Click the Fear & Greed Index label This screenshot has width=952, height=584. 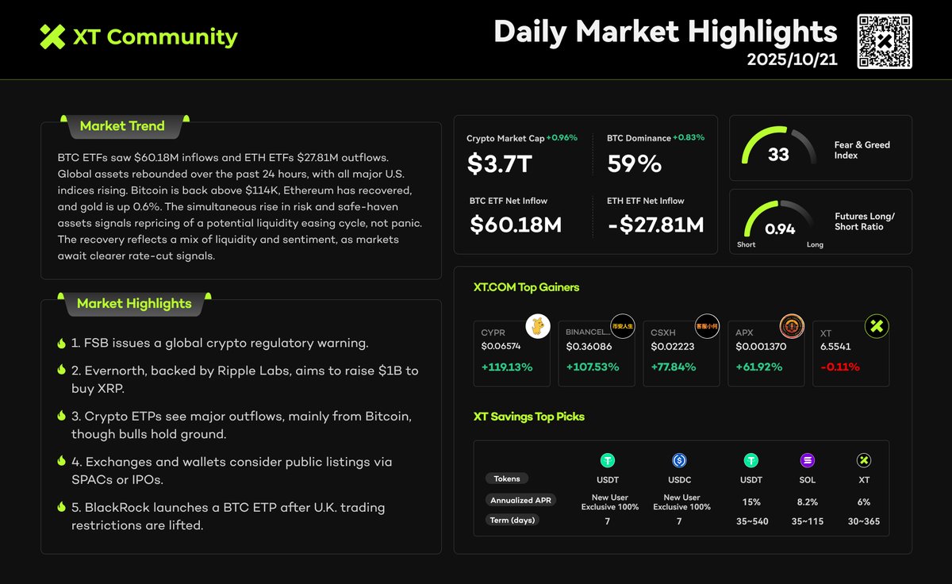862,150
